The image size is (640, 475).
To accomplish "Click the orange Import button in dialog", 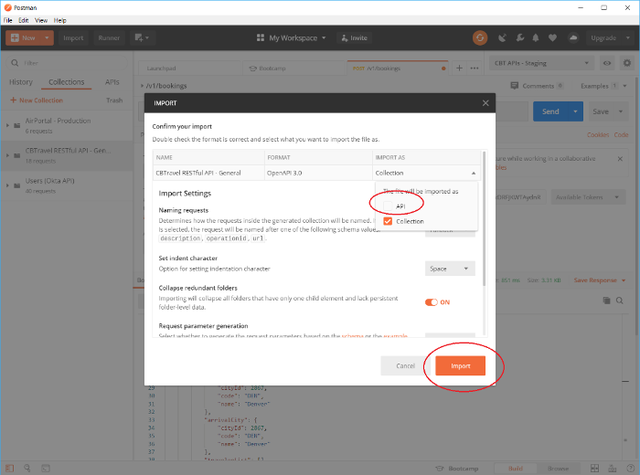I will tap(461, 365).
